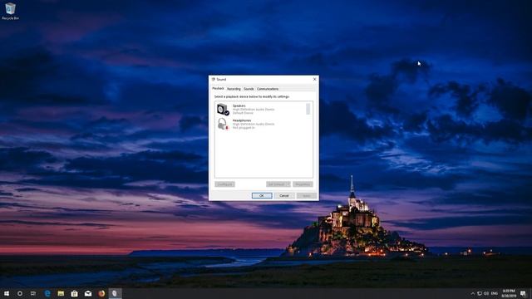Open the taskbar clock and date
This screenshot has width=532, height=299.
coord(509,293)
